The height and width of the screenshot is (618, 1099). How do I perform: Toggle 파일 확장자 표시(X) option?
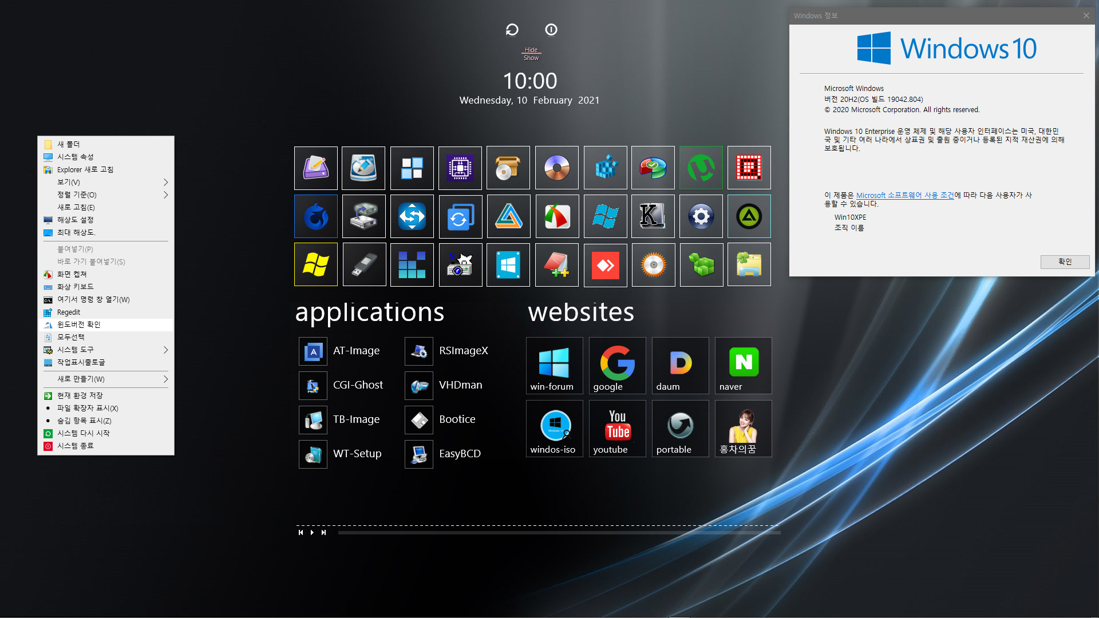point(106,408)
